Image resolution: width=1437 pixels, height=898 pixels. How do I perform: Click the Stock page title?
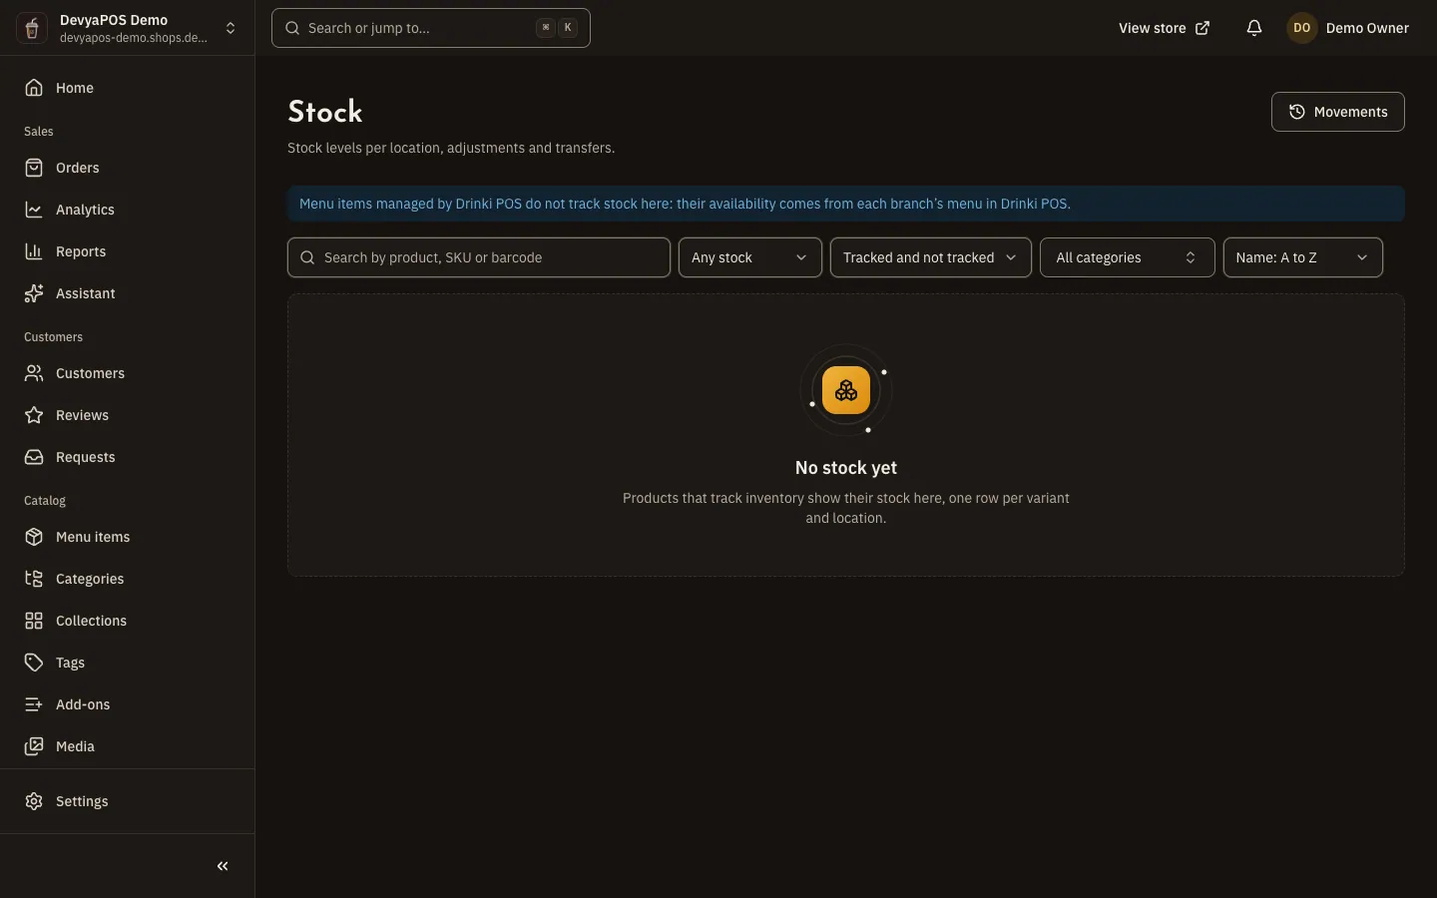325,112
